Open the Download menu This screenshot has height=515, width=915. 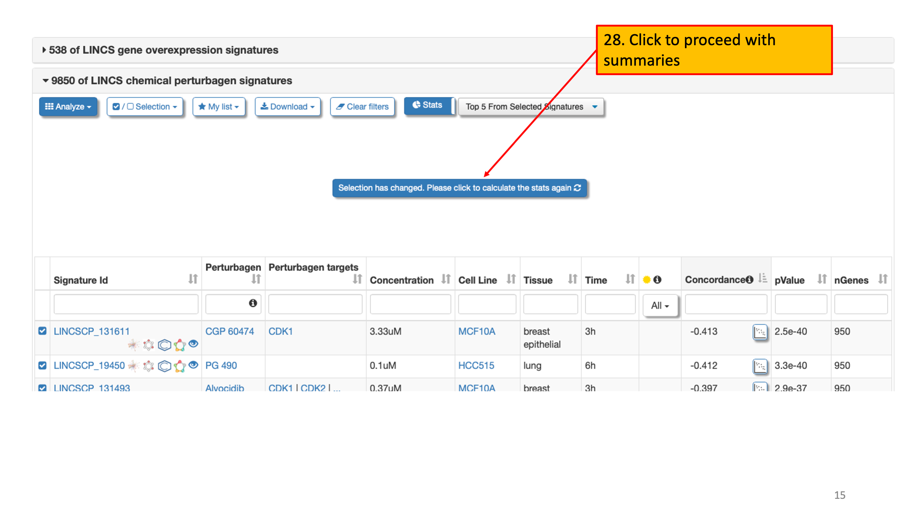[x=287, y=107]
